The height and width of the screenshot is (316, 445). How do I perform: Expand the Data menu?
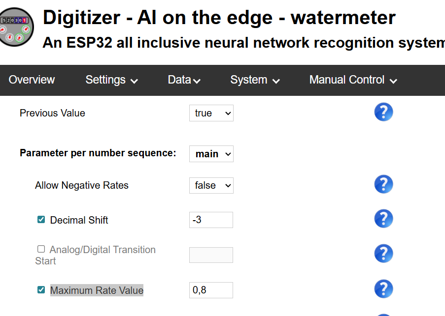pyautogui.click(x=184, y=80)
